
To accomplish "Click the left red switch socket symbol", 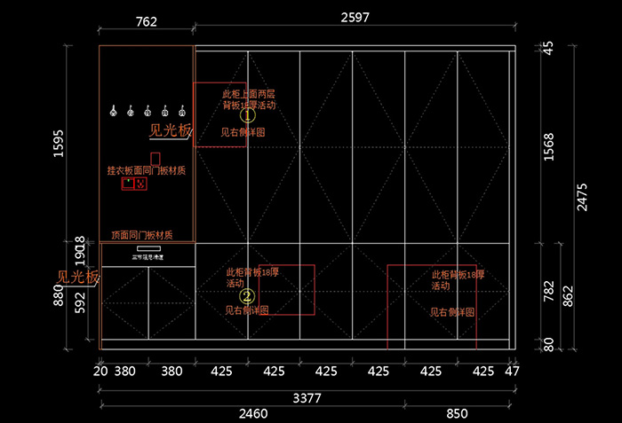I will click(x=127, y=184).
